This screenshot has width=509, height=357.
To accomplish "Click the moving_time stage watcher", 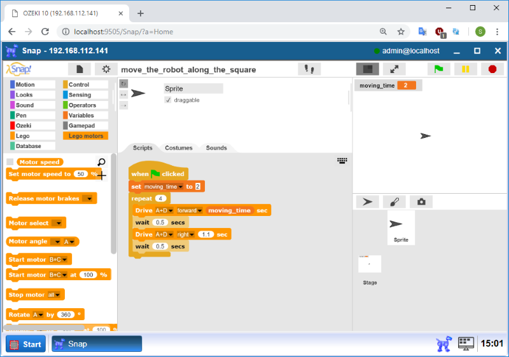I will tap(388, 86).
